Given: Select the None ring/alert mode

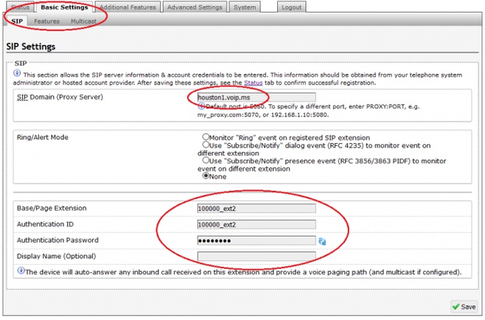Looking at the screenshot, I should pos(206,175).
